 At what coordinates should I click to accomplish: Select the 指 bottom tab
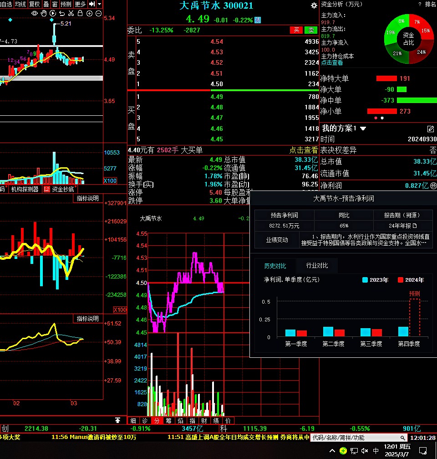point(193,421)
